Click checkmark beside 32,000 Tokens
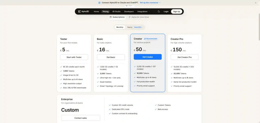The height and width of the screenshot is (123, 260). coord(171,74)
